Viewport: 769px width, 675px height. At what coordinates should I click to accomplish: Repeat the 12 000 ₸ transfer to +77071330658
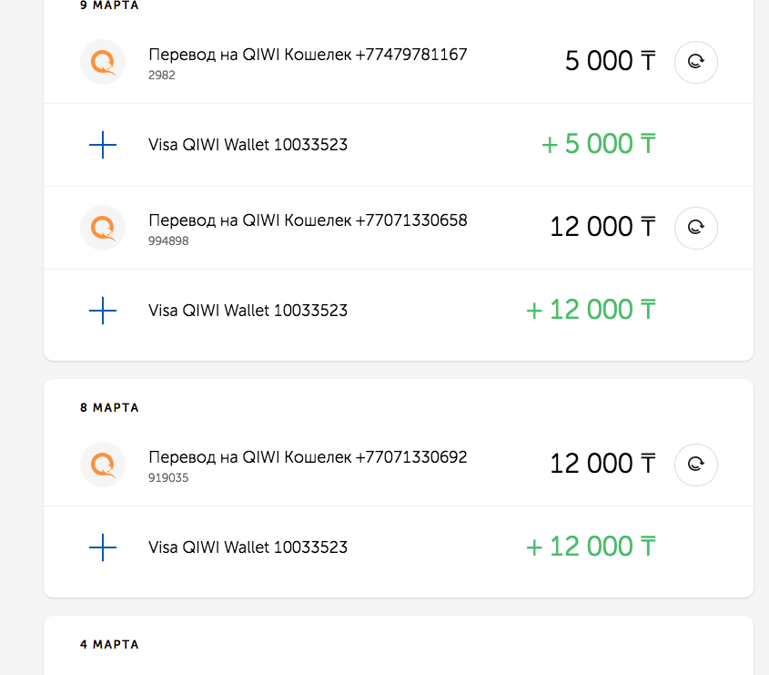[x=696, y=228]
